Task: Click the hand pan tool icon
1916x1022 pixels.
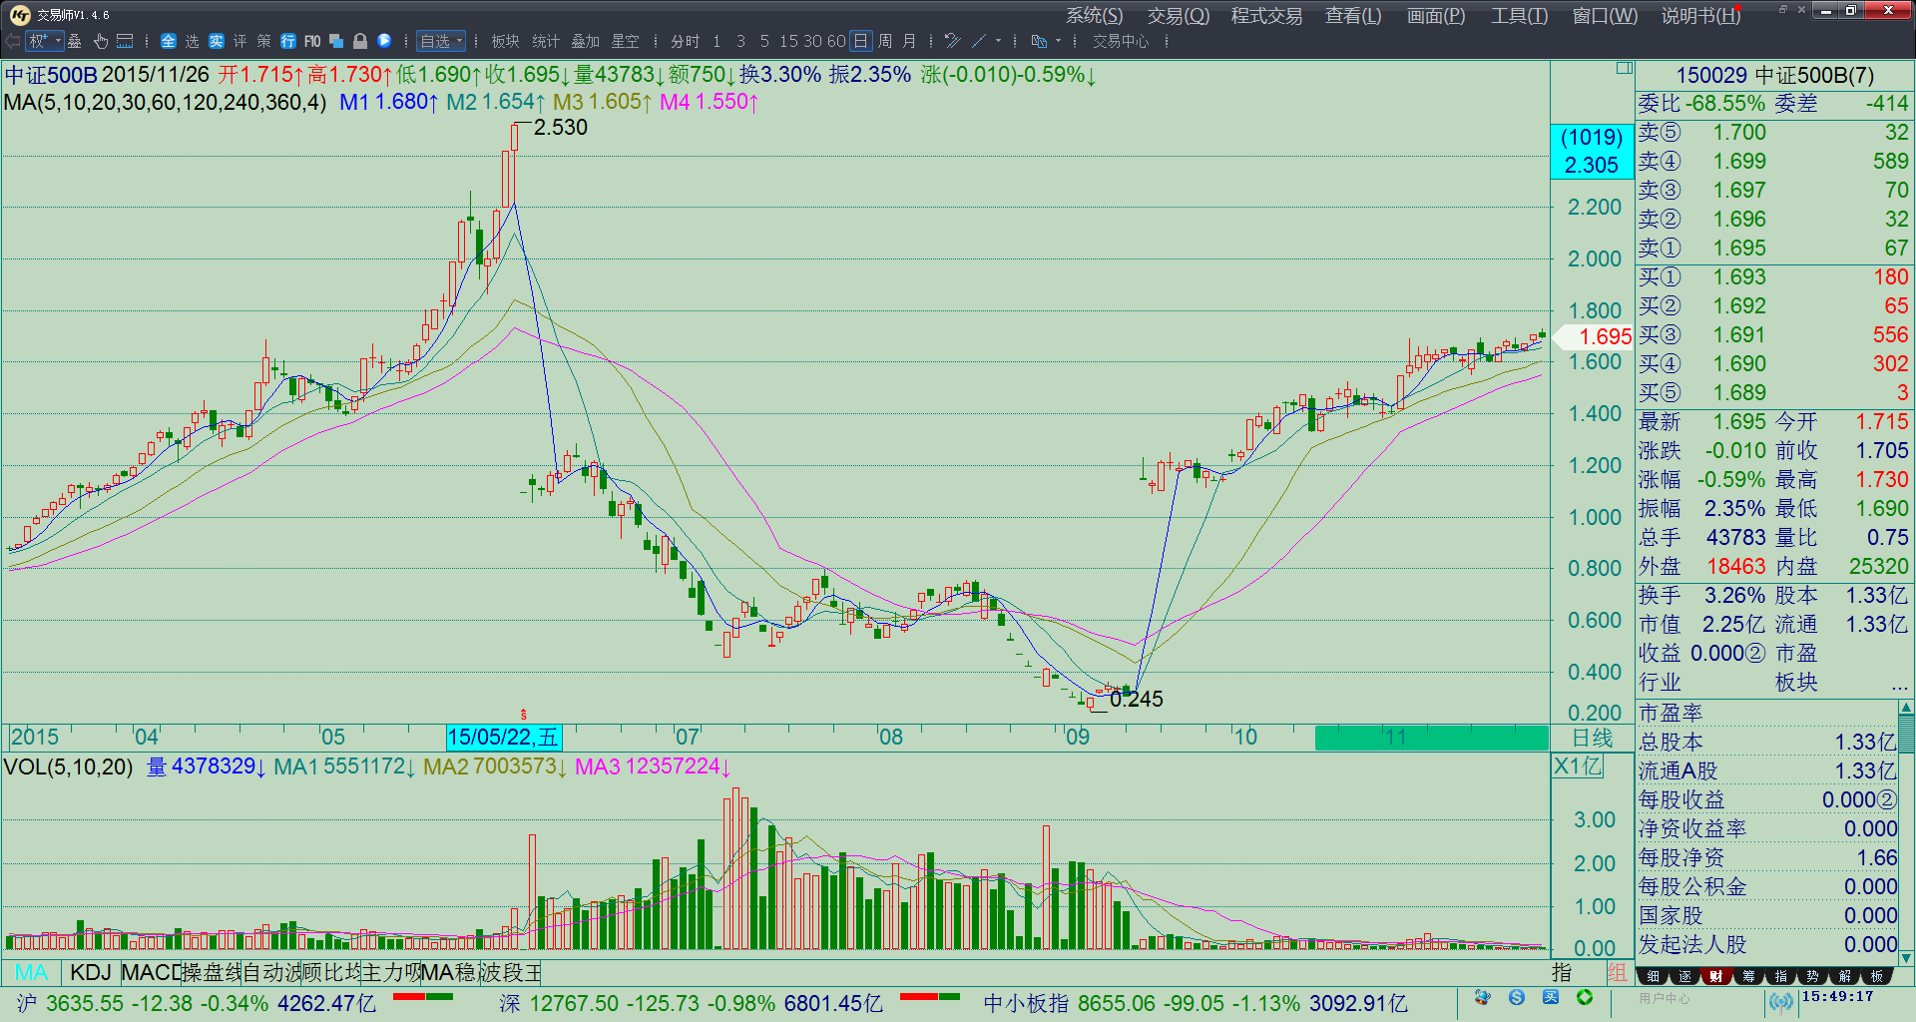Action: (101, 41)
